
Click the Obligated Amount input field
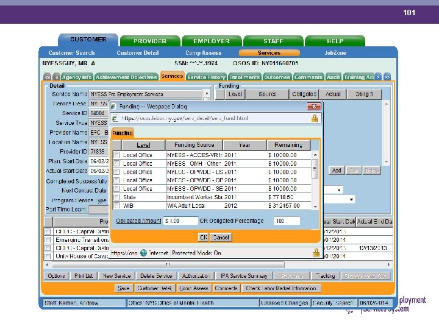coord(181,221)
